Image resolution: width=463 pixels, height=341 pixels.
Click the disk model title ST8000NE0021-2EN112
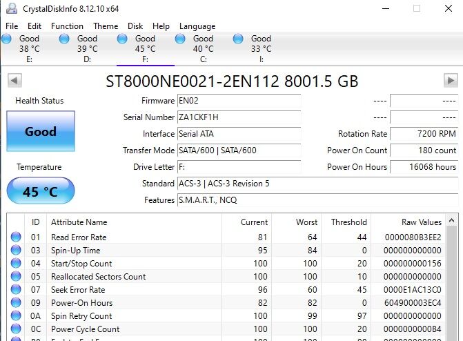pyautogui.click(x=193, y=81)
